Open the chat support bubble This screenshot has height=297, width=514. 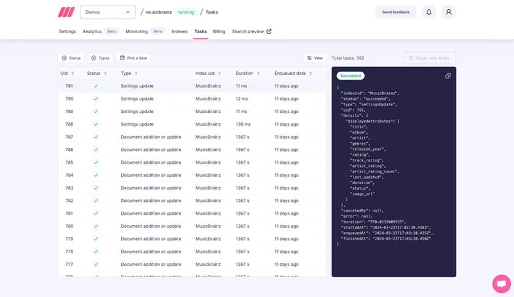[x=501, y=283]
